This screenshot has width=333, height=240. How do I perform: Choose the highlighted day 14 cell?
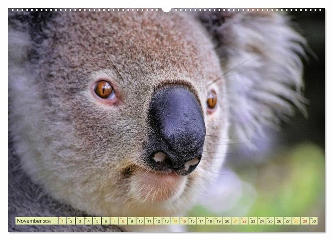[x=175, y=221]
